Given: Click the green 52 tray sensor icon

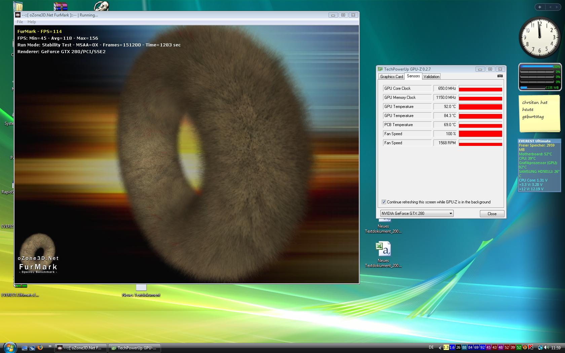Looking at the screenshot, I should pos(519,348).
